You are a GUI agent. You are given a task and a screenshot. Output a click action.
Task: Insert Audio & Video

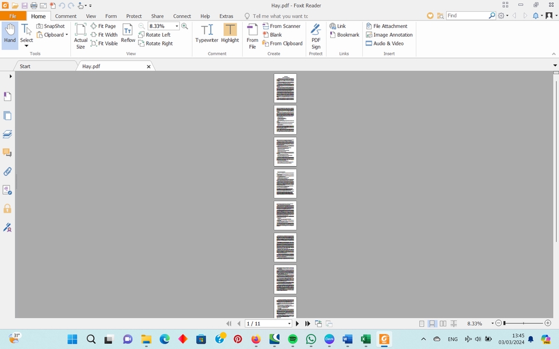coord(385,44)
